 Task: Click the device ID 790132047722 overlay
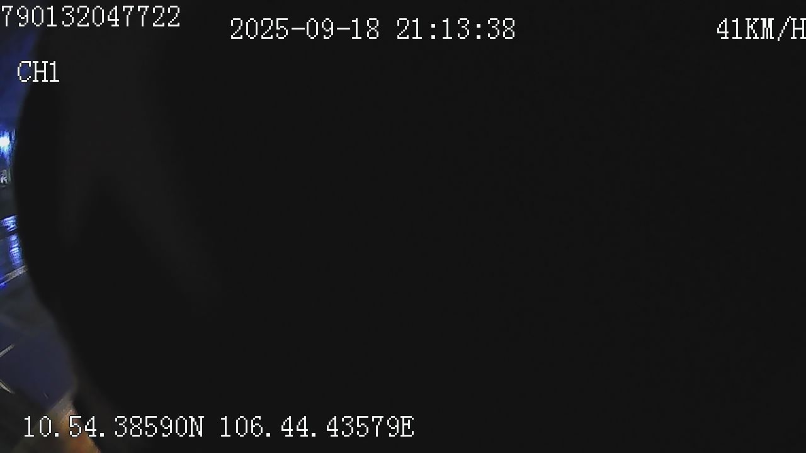pyautogui.click(x=91, y=16)
